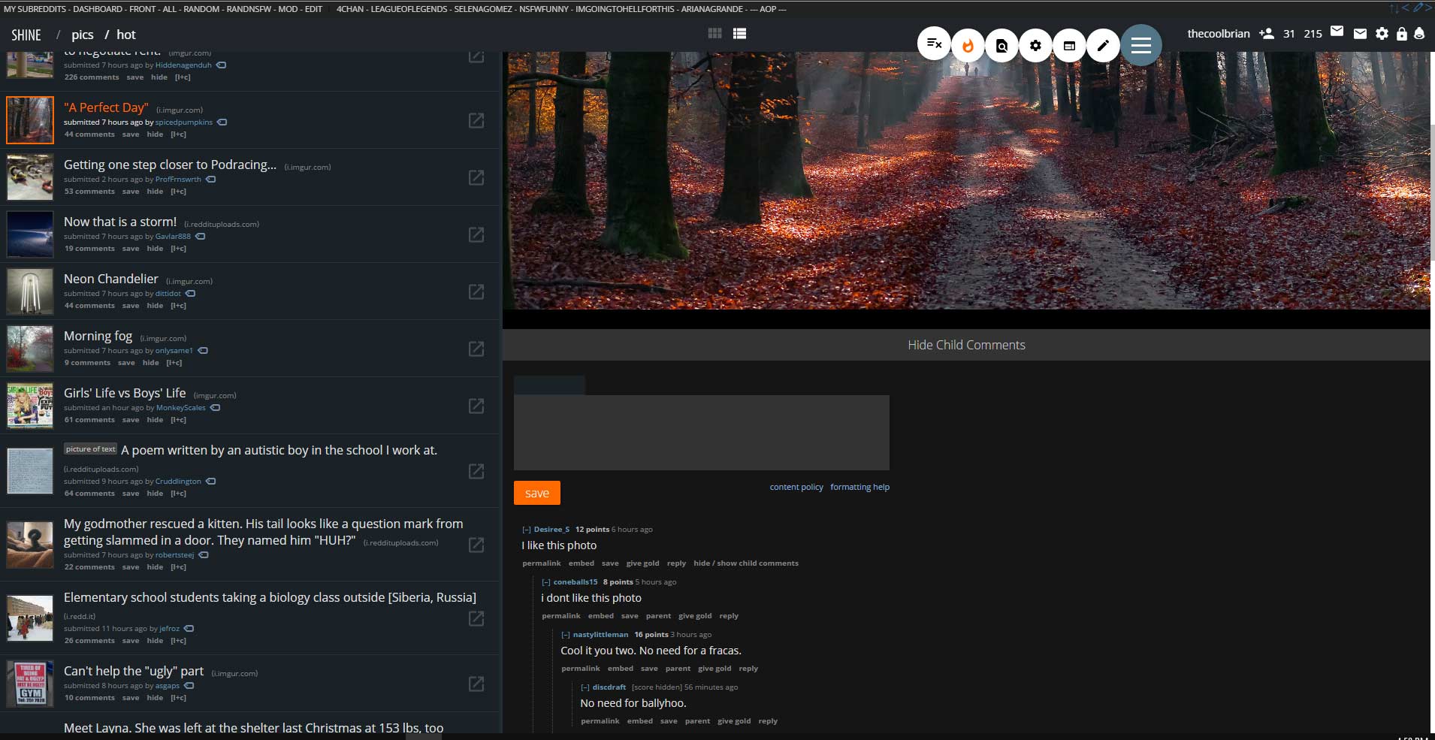1435x740 pixels.
Task: Select RANDOM in top subreddit bar
Action: [x=202, y=9]
